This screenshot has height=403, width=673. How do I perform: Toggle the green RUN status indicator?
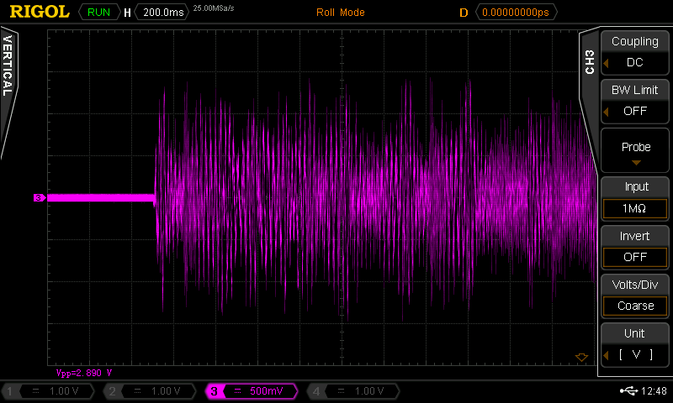coord(98,13)
